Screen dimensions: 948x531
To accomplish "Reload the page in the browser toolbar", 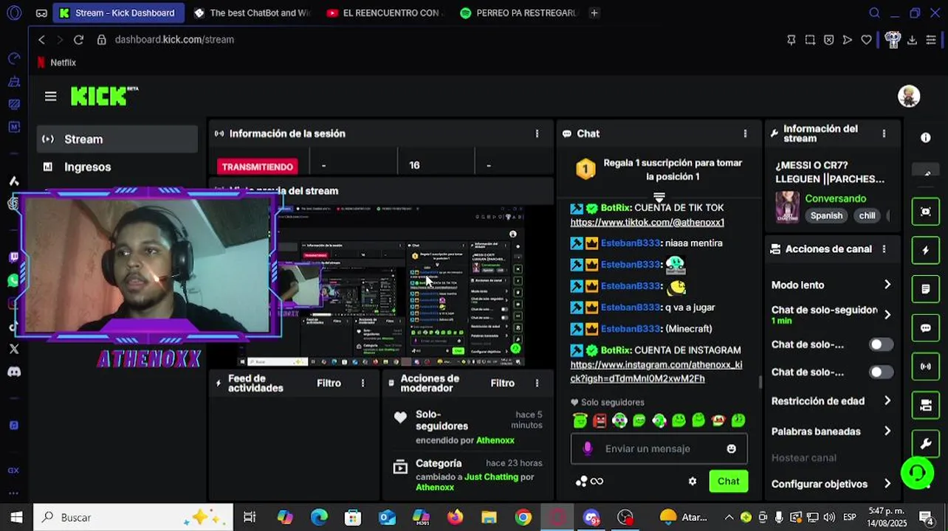I will (x=78, y=40).
